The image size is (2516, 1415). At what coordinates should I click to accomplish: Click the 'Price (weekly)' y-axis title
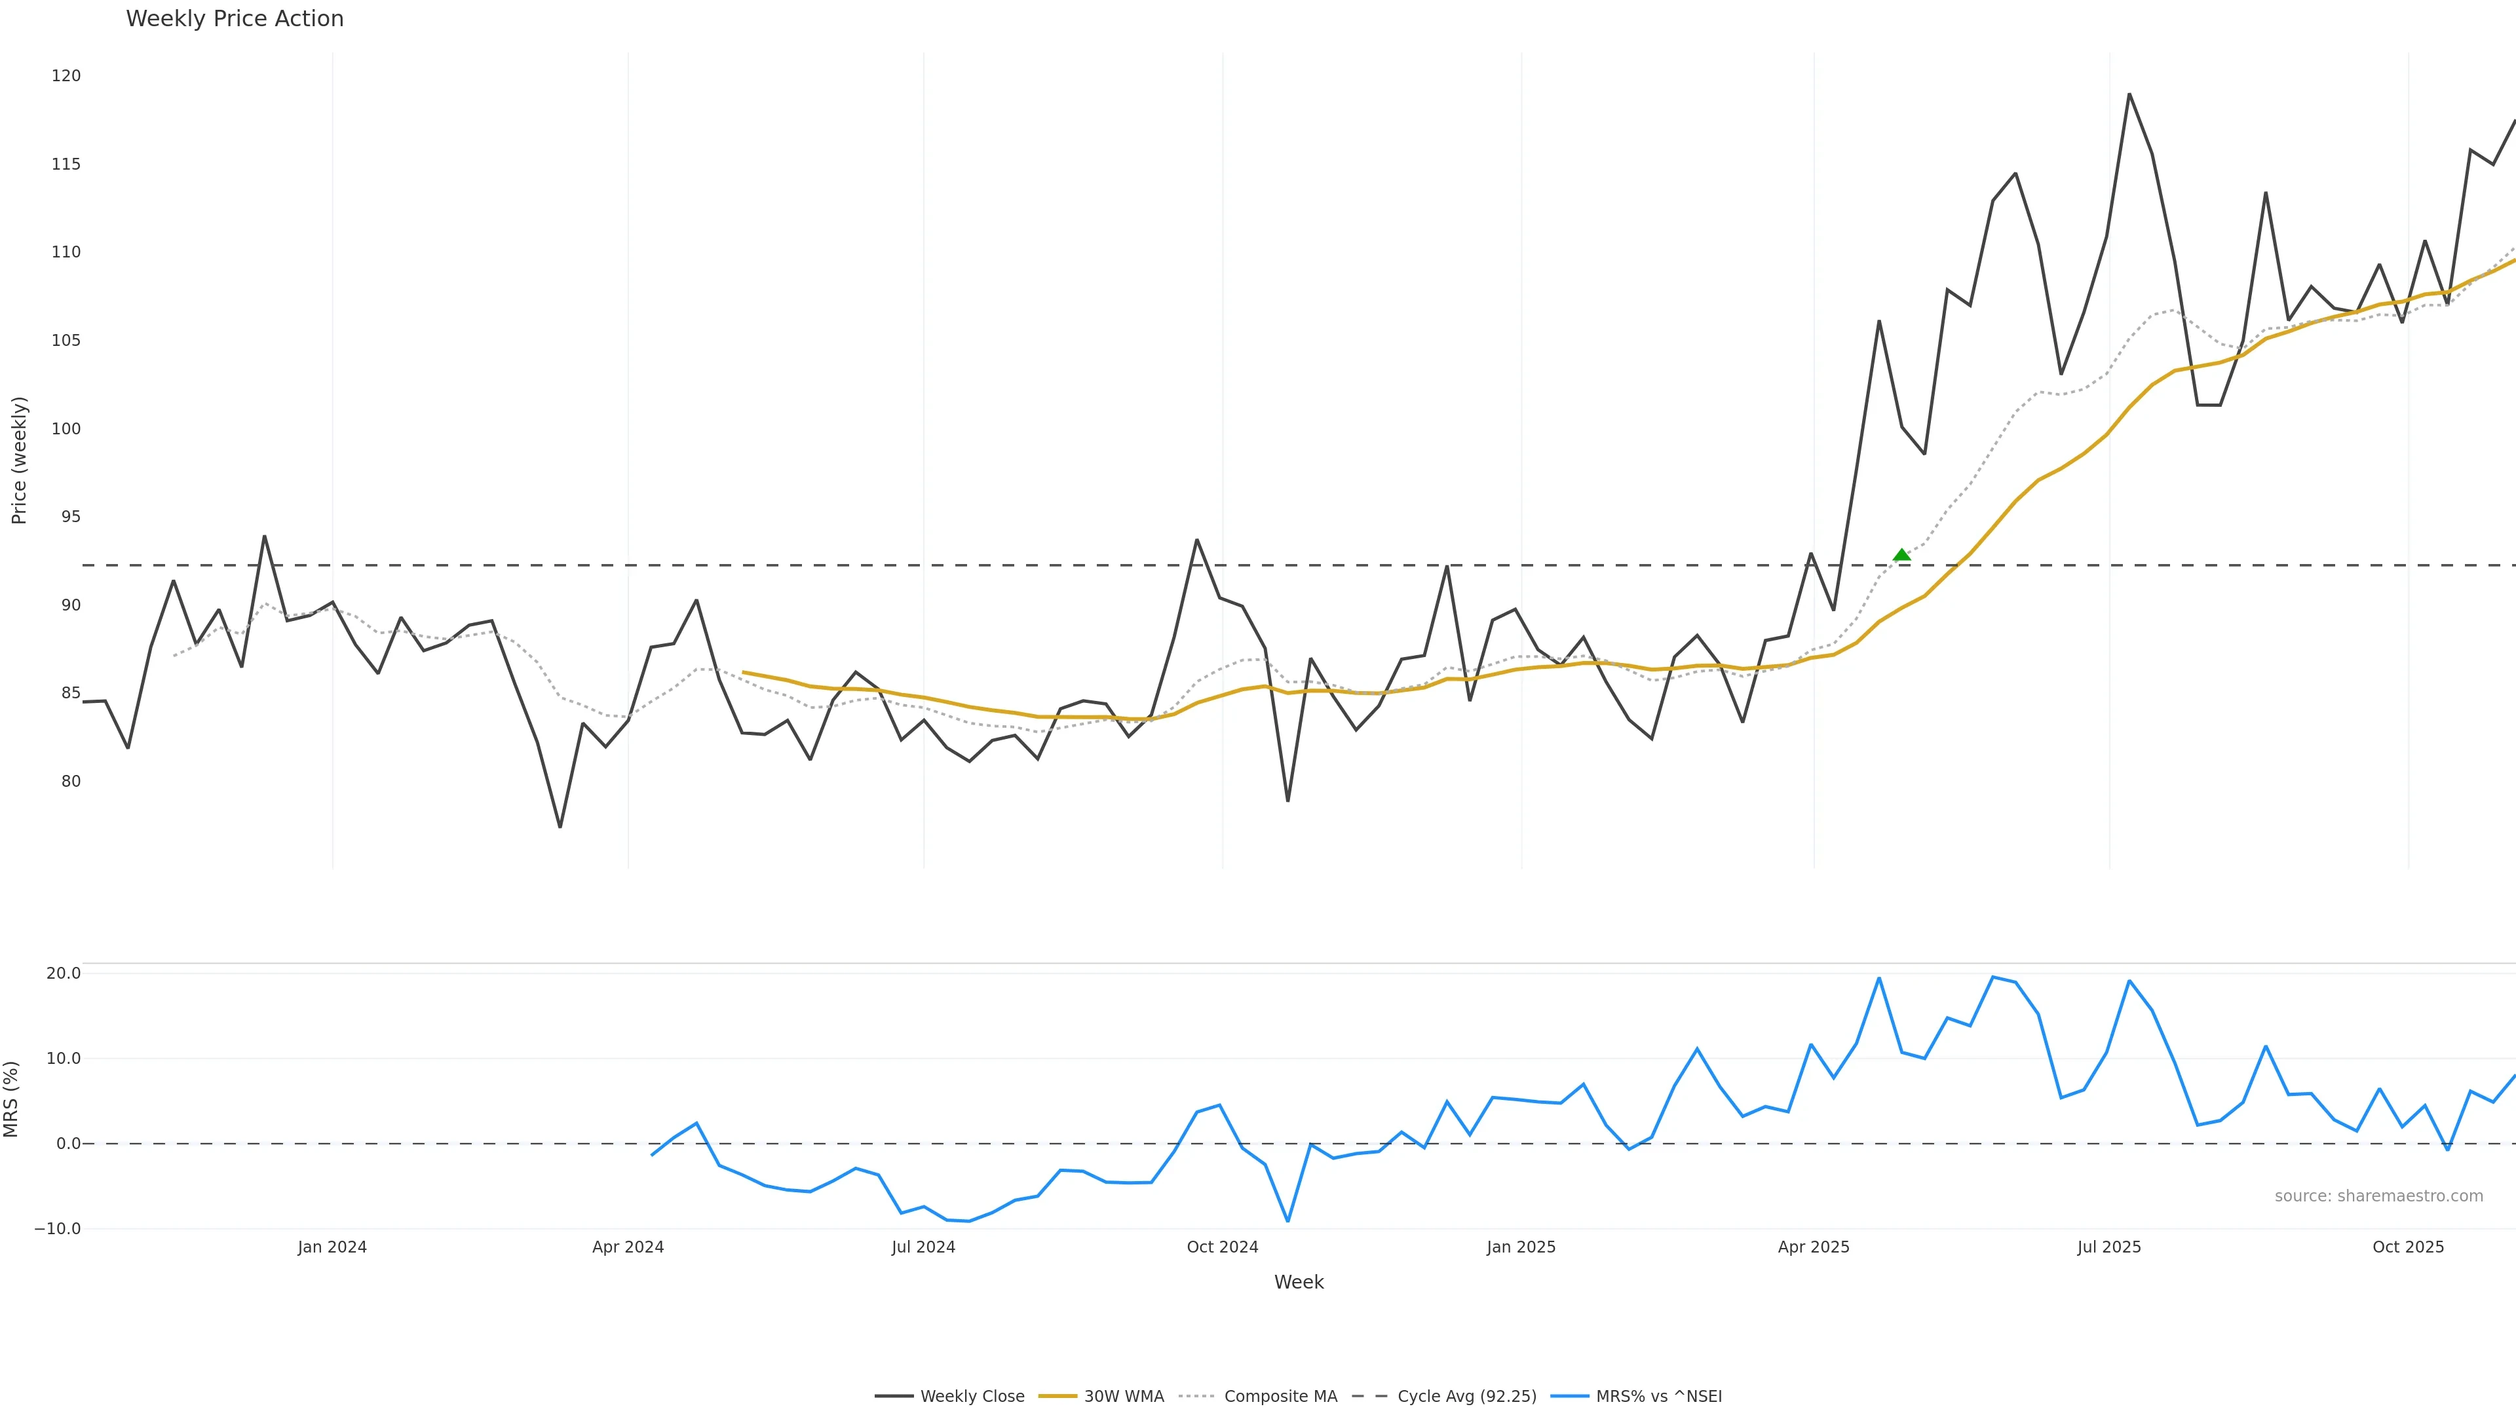[18, 460]
